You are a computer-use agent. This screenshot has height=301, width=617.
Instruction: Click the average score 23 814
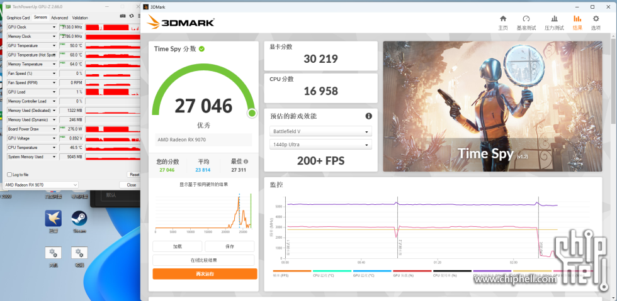pyautogui.click(x=203, y=170)
